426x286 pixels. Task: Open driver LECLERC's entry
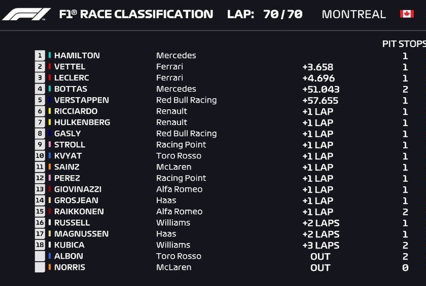pos(72,78)
